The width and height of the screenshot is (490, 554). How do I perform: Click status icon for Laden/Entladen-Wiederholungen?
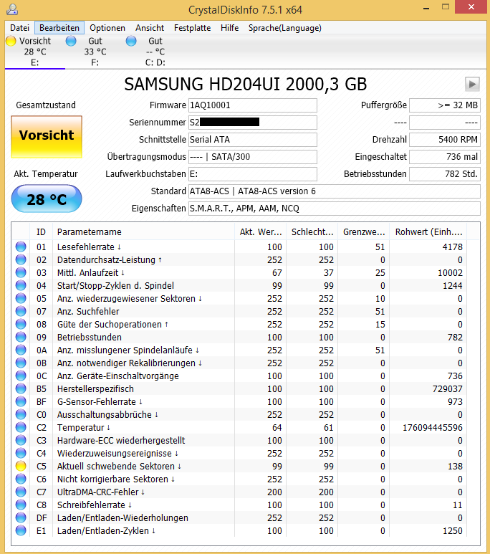click(x=21, y=517)
